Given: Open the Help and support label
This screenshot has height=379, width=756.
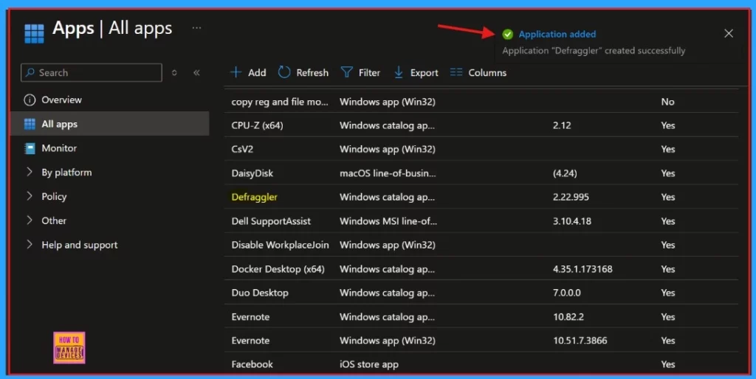Looking at the screenshot, I should [80, 245].
